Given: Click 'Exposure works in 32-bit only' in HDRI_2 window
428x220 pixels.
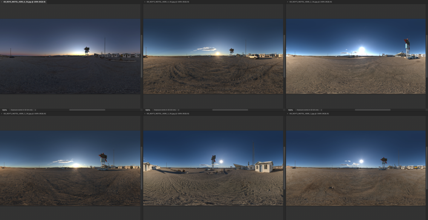Looking at the screenshot, I should pyautogui.click(x=307, y=110).
